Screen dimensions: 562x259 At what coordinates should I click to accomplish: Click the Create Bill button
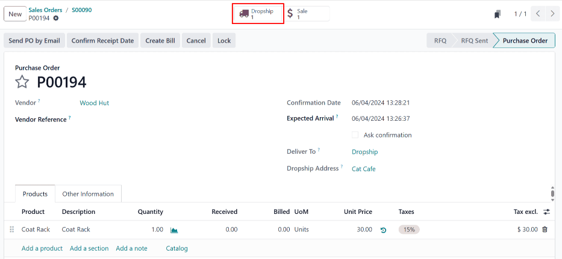pyautogui.click(x=160, y=41)
